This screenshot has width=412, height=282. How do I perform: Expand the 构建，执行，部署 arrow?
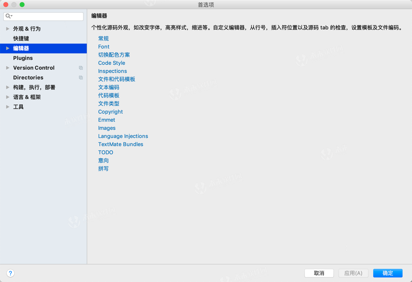coord(8,87)
